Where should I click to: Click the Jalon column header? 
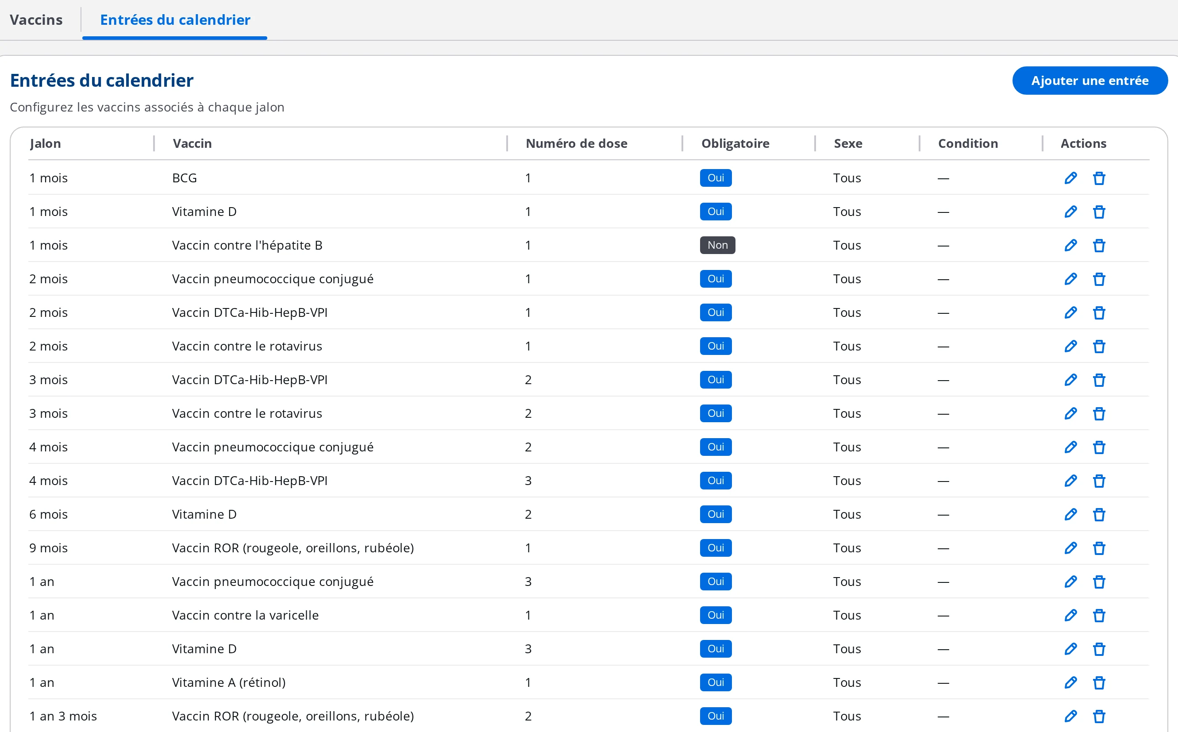[x=46, y=143]
